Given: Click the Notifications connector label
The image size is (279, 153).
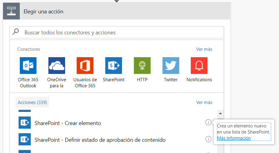Looking at the screenshot, I should [199, 80].
